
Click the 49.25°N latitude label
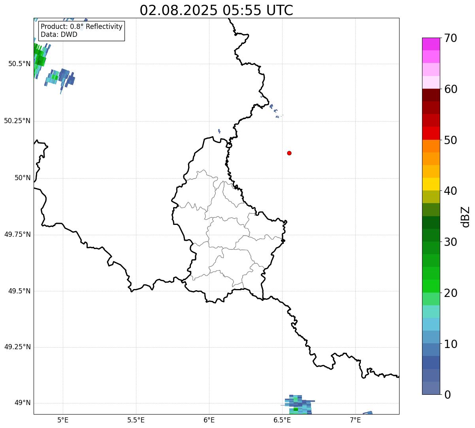click(17, 347)
